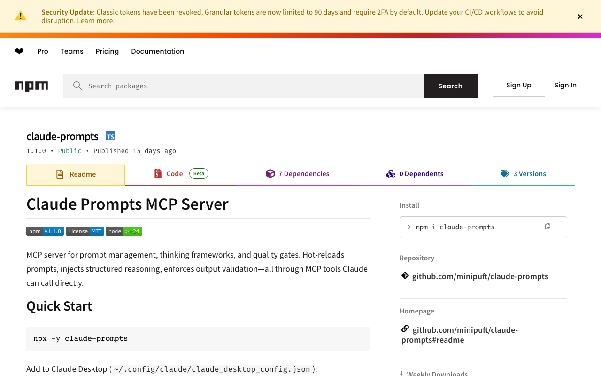Image resolution: width=601 pixels, height=376 pixels.
Task: Click the magnifying glass search icon
Action: 77,86
